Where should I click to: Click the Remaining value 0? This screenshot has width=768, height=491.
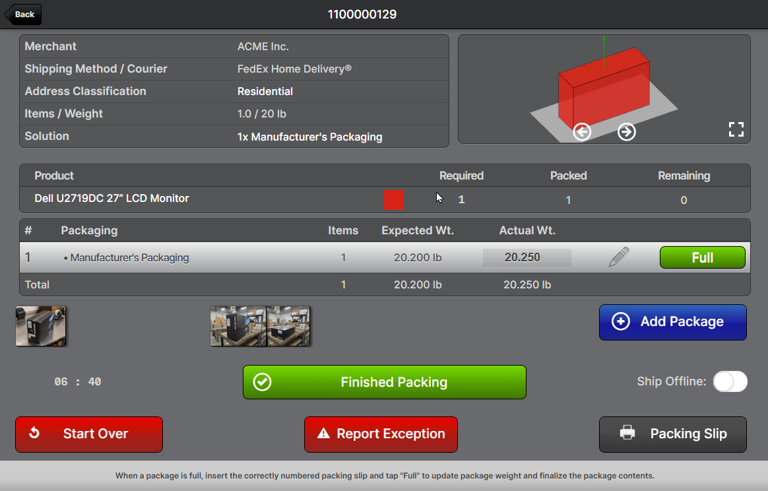click(684, 200)
